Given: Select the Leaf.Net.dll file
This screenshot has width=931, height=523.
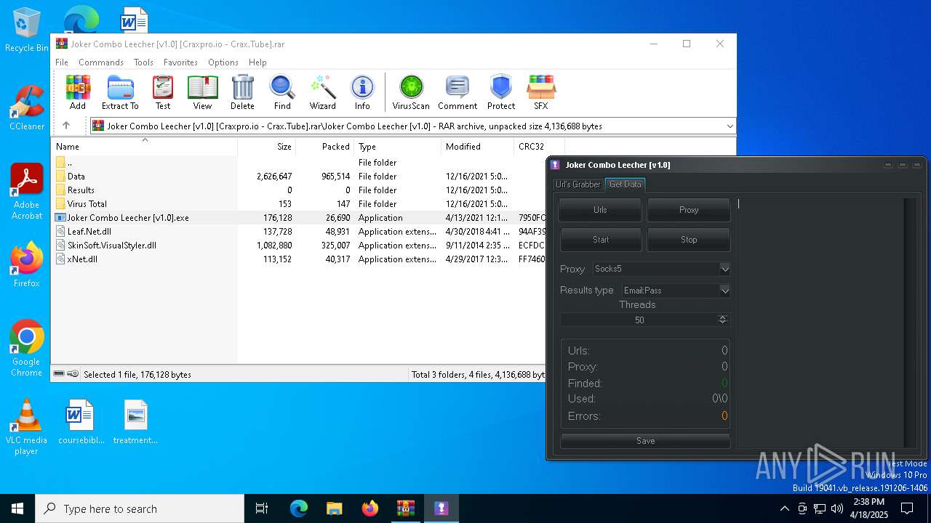Looking at the screenshot, I should pos(298,232).
